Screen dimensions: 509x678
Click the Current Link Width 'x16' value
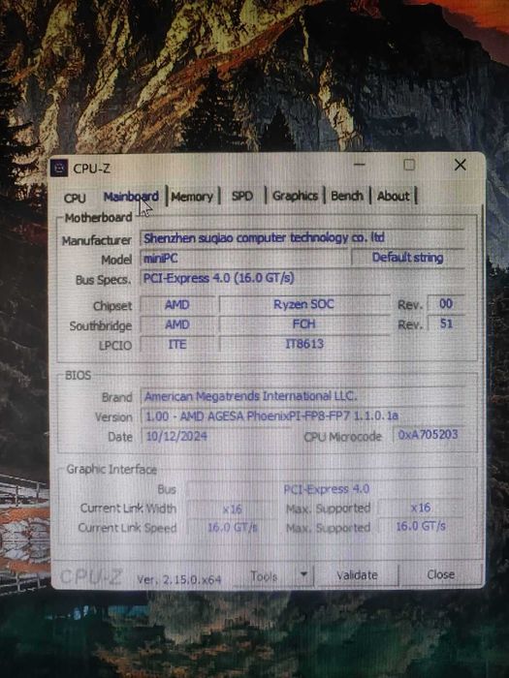[x=232, y=508]
